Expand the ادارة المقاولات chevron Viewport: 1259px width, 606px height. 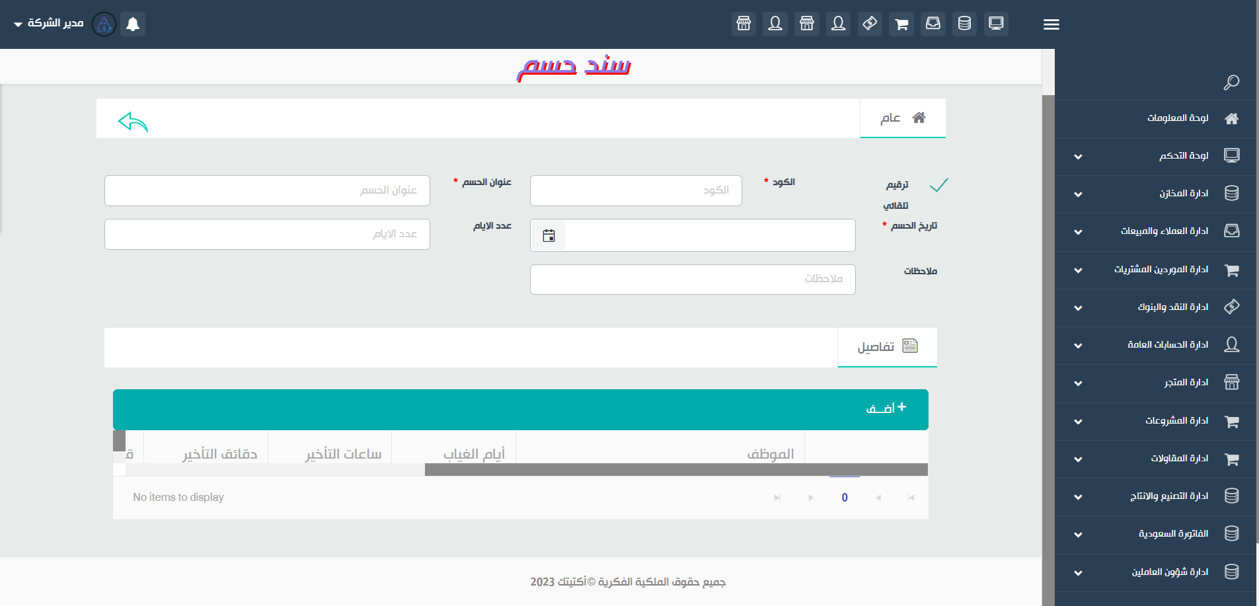[1078, 459]
